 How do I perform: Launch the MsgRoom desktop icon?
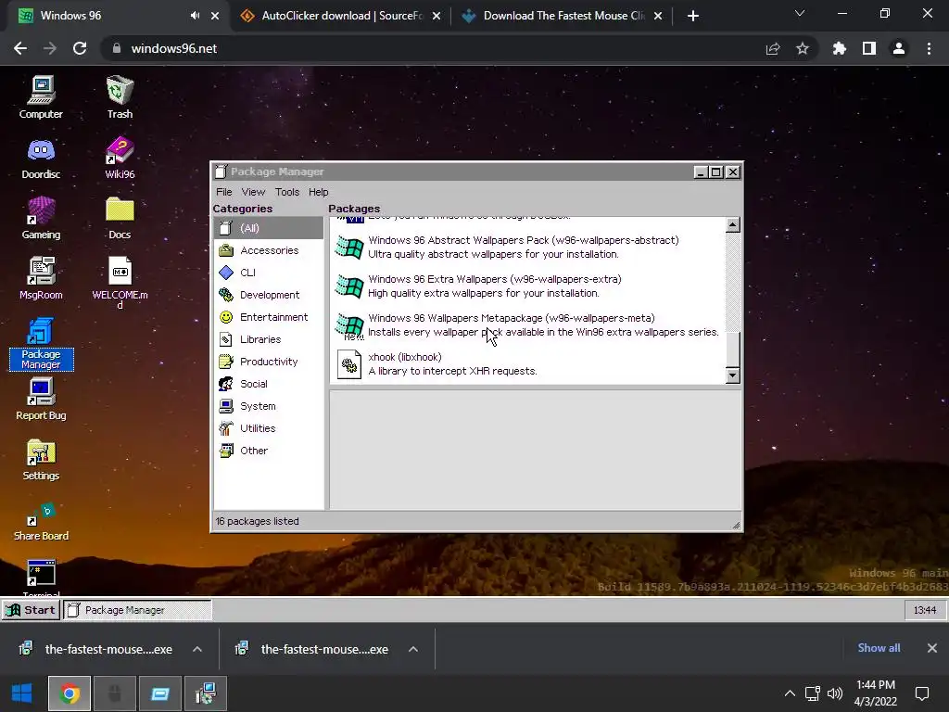coord(41,278)
